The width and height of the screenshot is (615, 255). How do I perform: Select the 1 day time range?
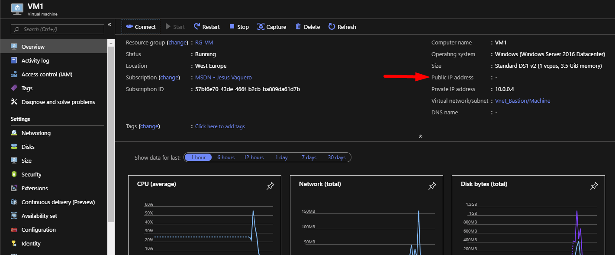point(281,157)
